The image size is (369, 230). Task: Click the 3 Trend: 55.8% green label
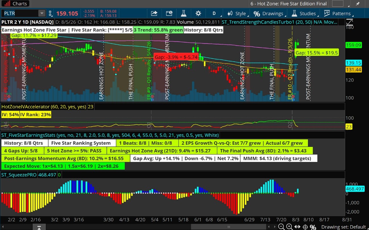[x=158, y=30]
